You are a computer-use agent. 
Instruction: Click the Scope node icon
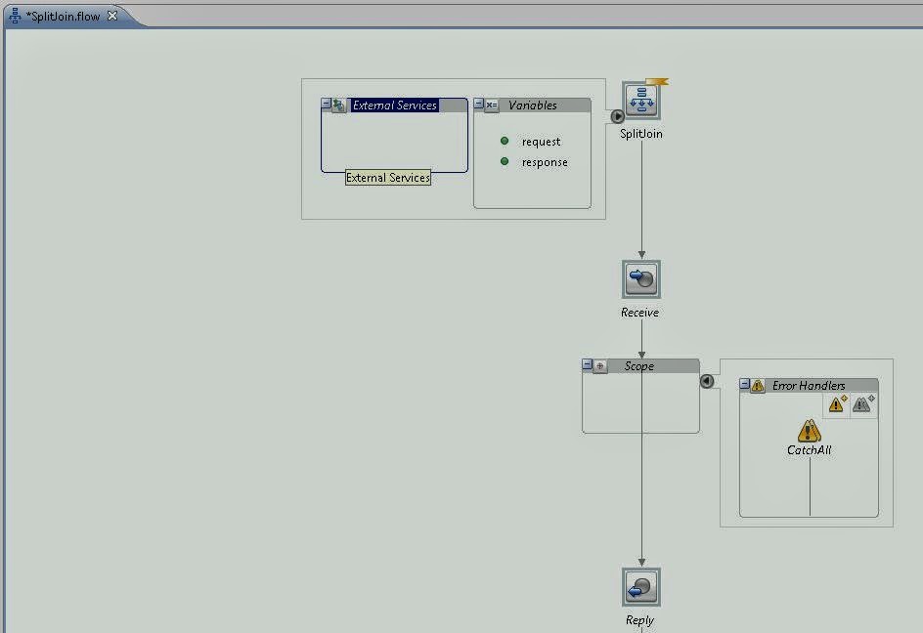click(x=599, y=366)
